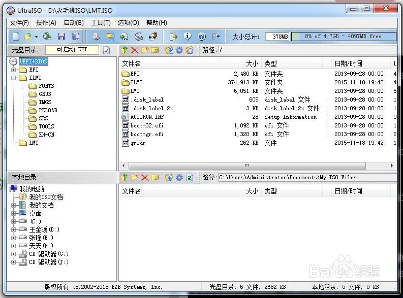The height and width of the screenshot is (298, 403).
Task: Click the New folder icon in disc toolbar
Action: [145, 50]
